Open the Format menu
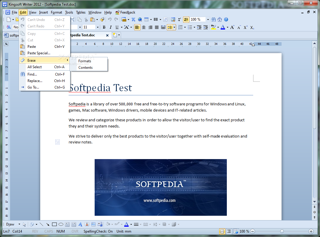The image size is (320, 237). click(56, 12)
